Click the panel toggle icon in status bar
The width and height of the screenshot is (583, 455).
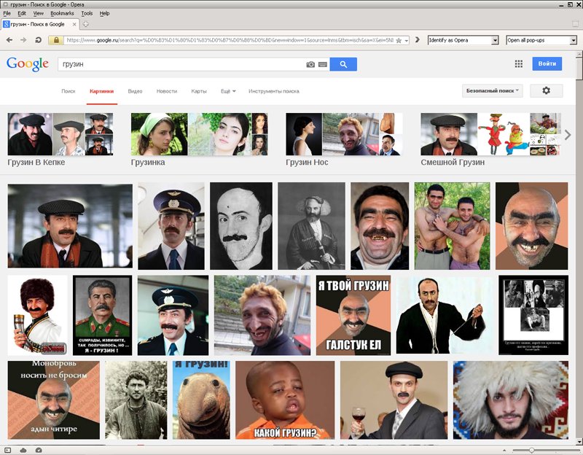8,450
